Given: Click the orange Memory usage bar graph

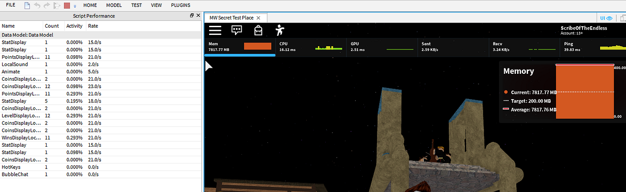Looking at the screenshot, I should 585,92.
